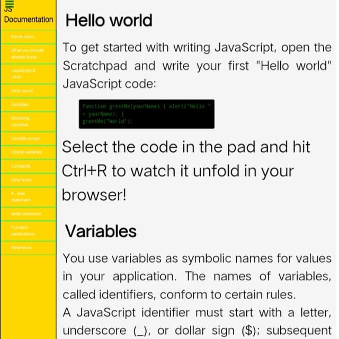This screenshot has width=339, height=339.
Task: Navigate to the Constants section
Action: pos(28,166)
